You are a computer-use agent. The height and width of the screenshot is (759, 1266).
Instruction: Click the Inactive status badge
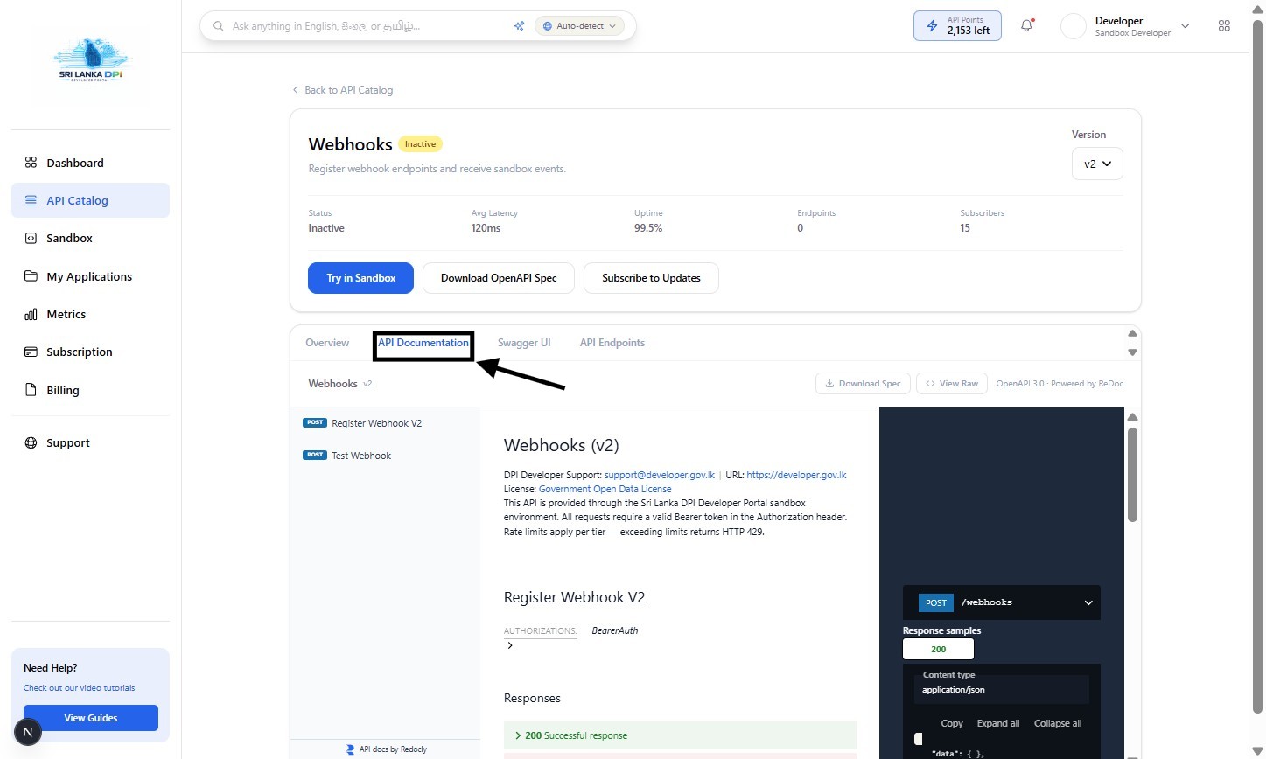coord(420,144)
